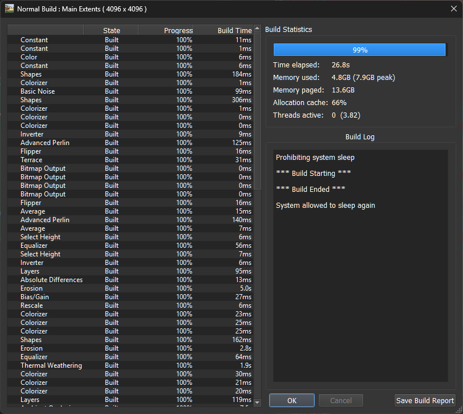Select the Constant row with 11ms

(x=130, y=40)
